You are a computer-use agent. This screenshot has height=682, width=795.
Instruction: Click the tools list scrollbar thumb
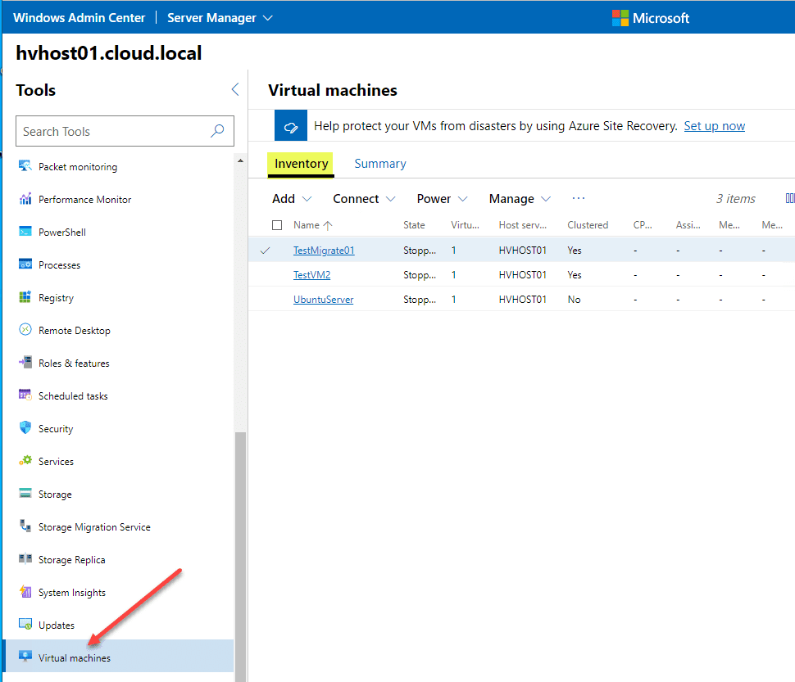tap(240, 557)
